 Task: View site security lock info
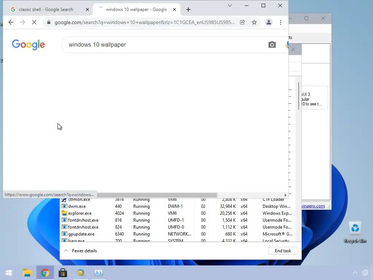(49, 22)
